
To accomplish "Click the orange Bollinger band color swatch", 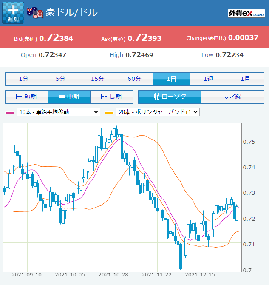I will [109, 113].
